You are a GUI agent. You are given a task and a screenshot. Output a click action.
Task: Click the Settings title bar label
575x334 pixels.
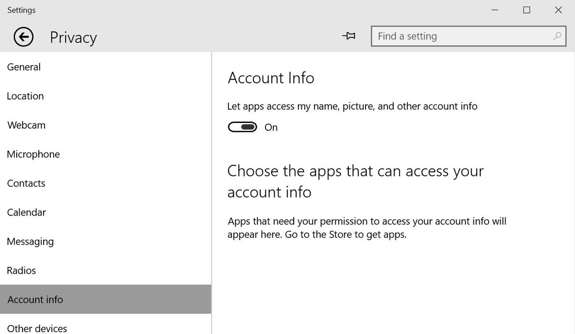pos(21,10)
